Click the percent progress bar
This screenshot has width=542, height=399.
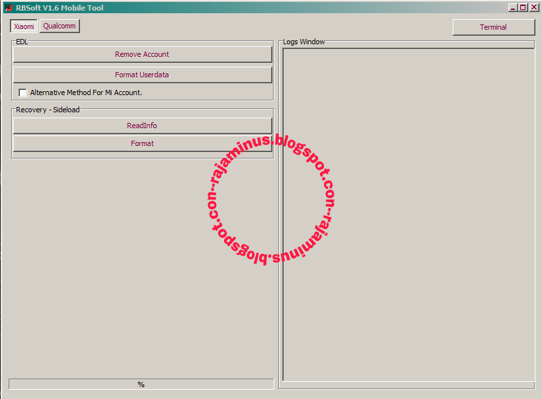(141, 384)
